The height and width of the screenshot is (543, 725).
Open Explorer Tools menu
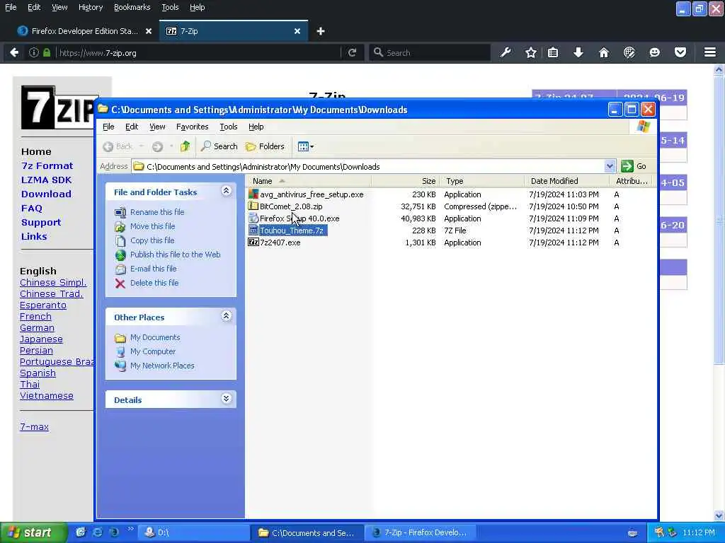click(229, 127)
